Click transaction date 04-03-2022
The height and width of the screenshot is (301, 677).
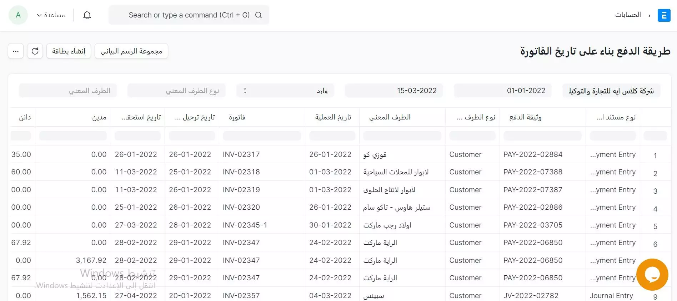(x=330, y=296)
